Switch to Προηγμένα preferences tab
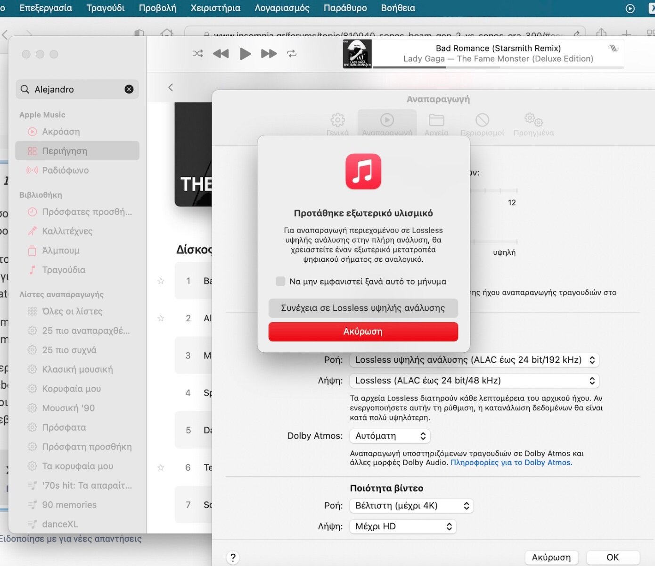The width and height of the screenshot is (655, 566). tap(533, 125)
